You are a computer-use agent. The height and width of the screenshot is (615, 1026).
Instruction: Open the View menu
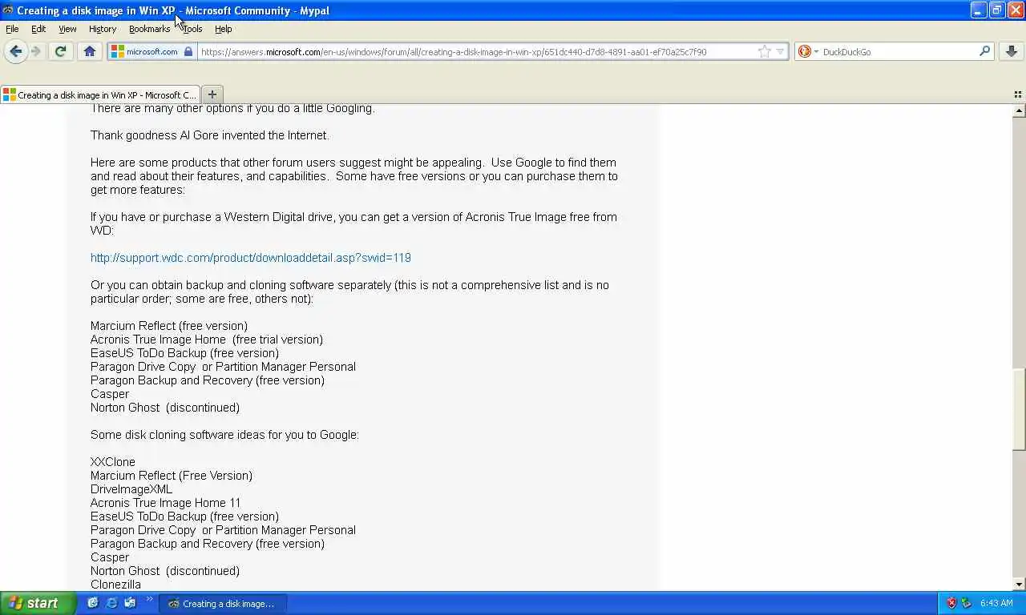point(67,29)
